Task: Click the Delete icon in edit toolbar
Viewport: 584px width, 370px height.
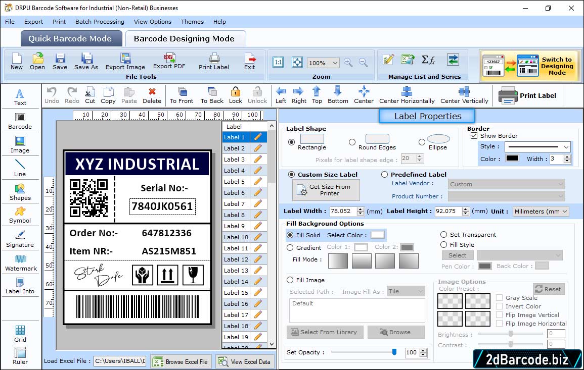Action: click(152, 95)
